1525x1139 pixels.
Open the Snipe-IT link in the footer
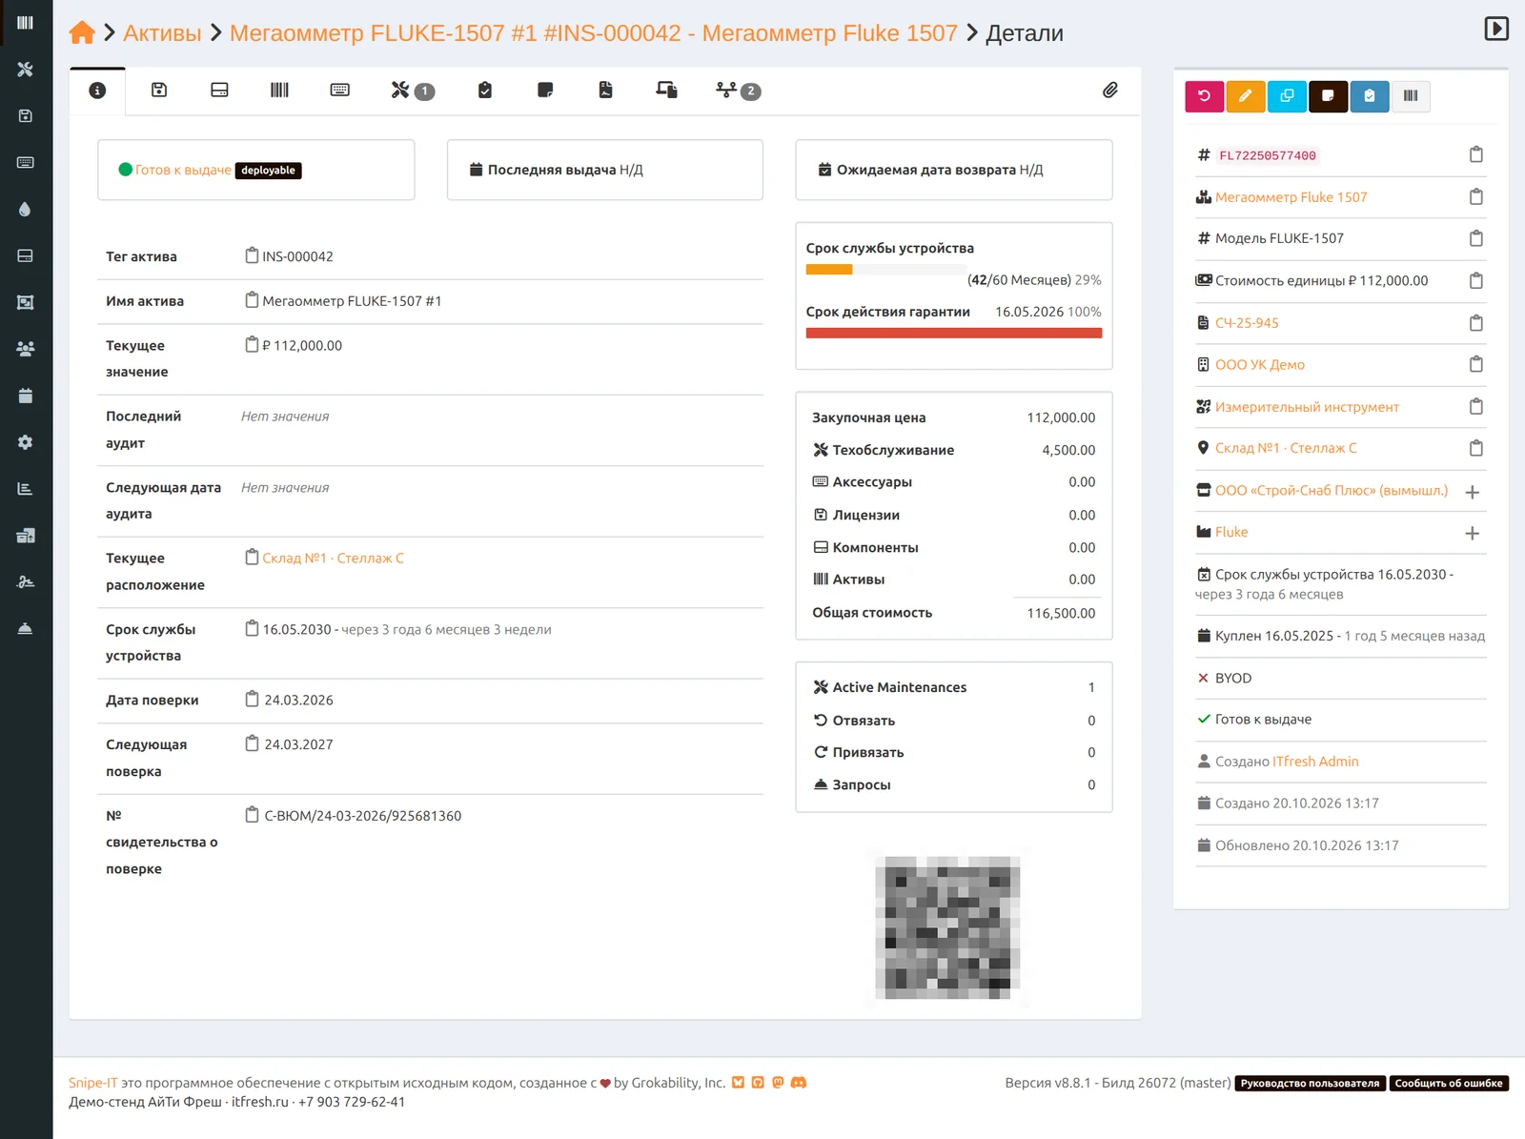(x=92, y=1083)
